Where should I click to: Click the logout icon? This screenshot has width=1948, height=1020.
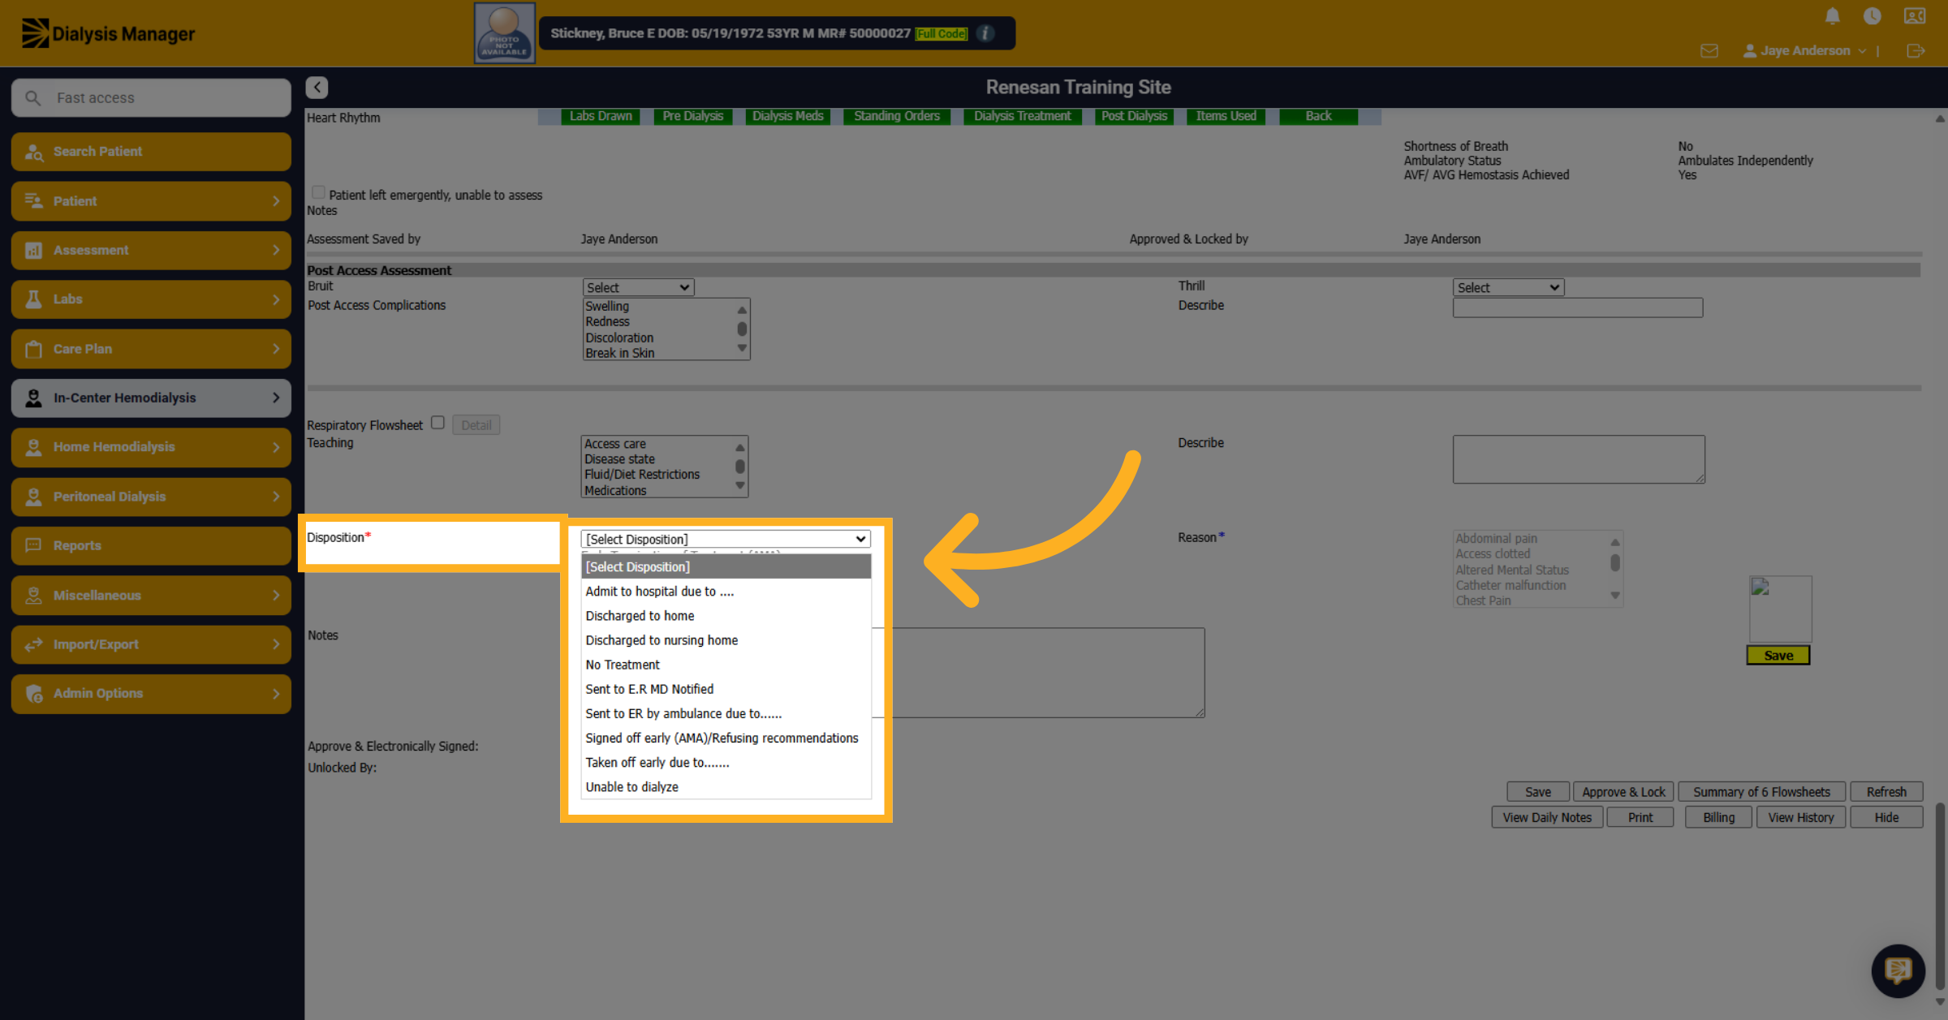pos(1915,50)
